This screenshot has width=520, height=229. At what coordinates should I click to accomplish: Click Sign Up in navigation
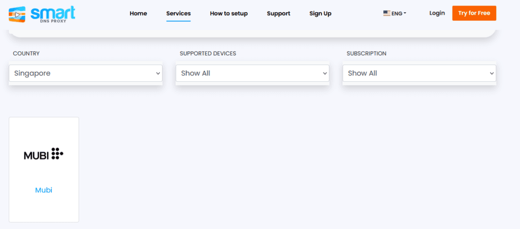pos(320,14)
